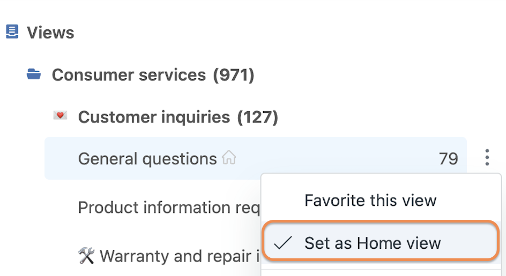Viewport: 506px width, 276px height.
Task: Click the Consumer services folder icon
Action: [34, 74]
